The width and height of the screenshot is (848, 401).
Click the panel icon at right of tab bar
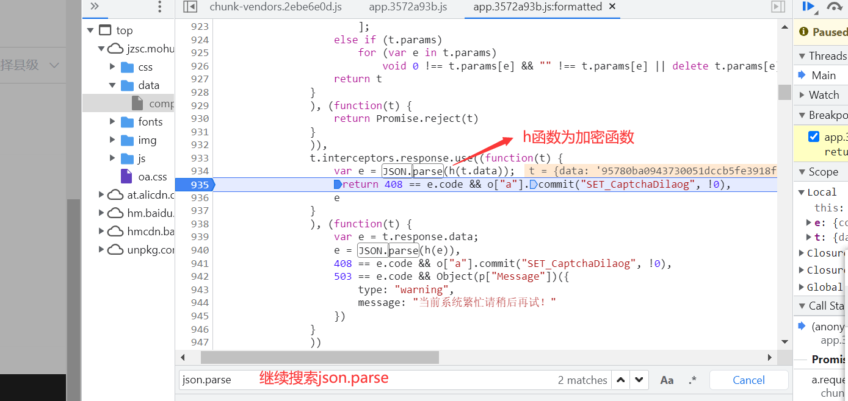[x=778, y=7]
